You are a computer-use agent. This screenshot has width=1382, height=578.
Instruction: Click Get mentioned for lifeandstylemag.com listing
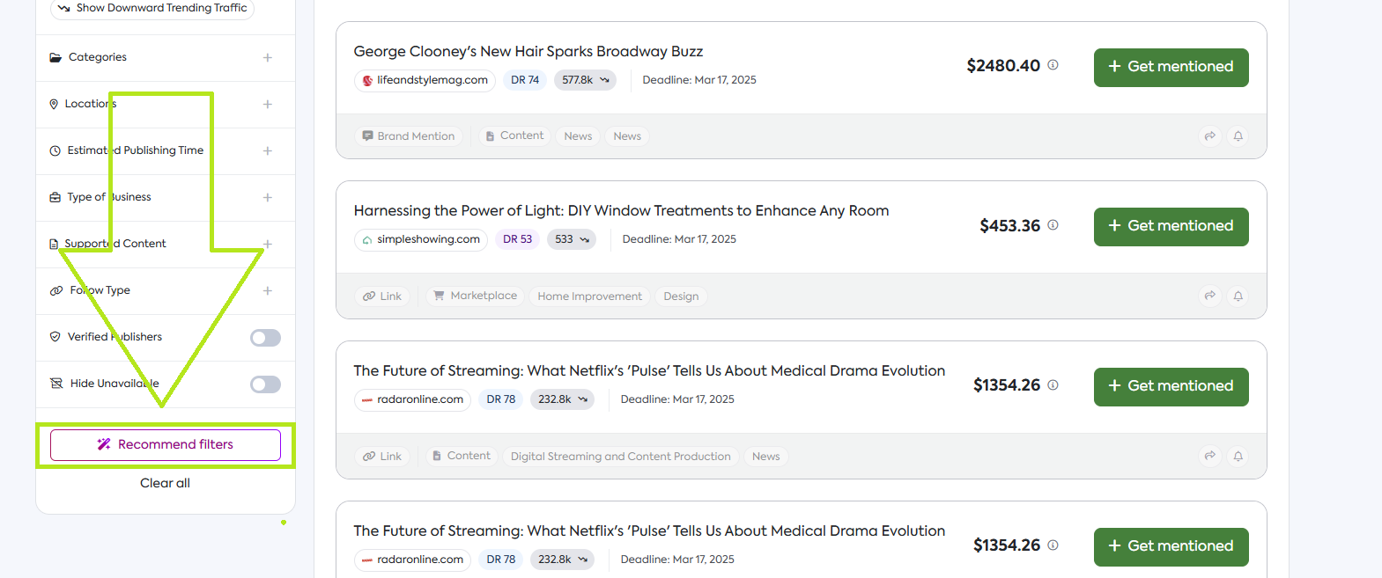point(1171,68)
